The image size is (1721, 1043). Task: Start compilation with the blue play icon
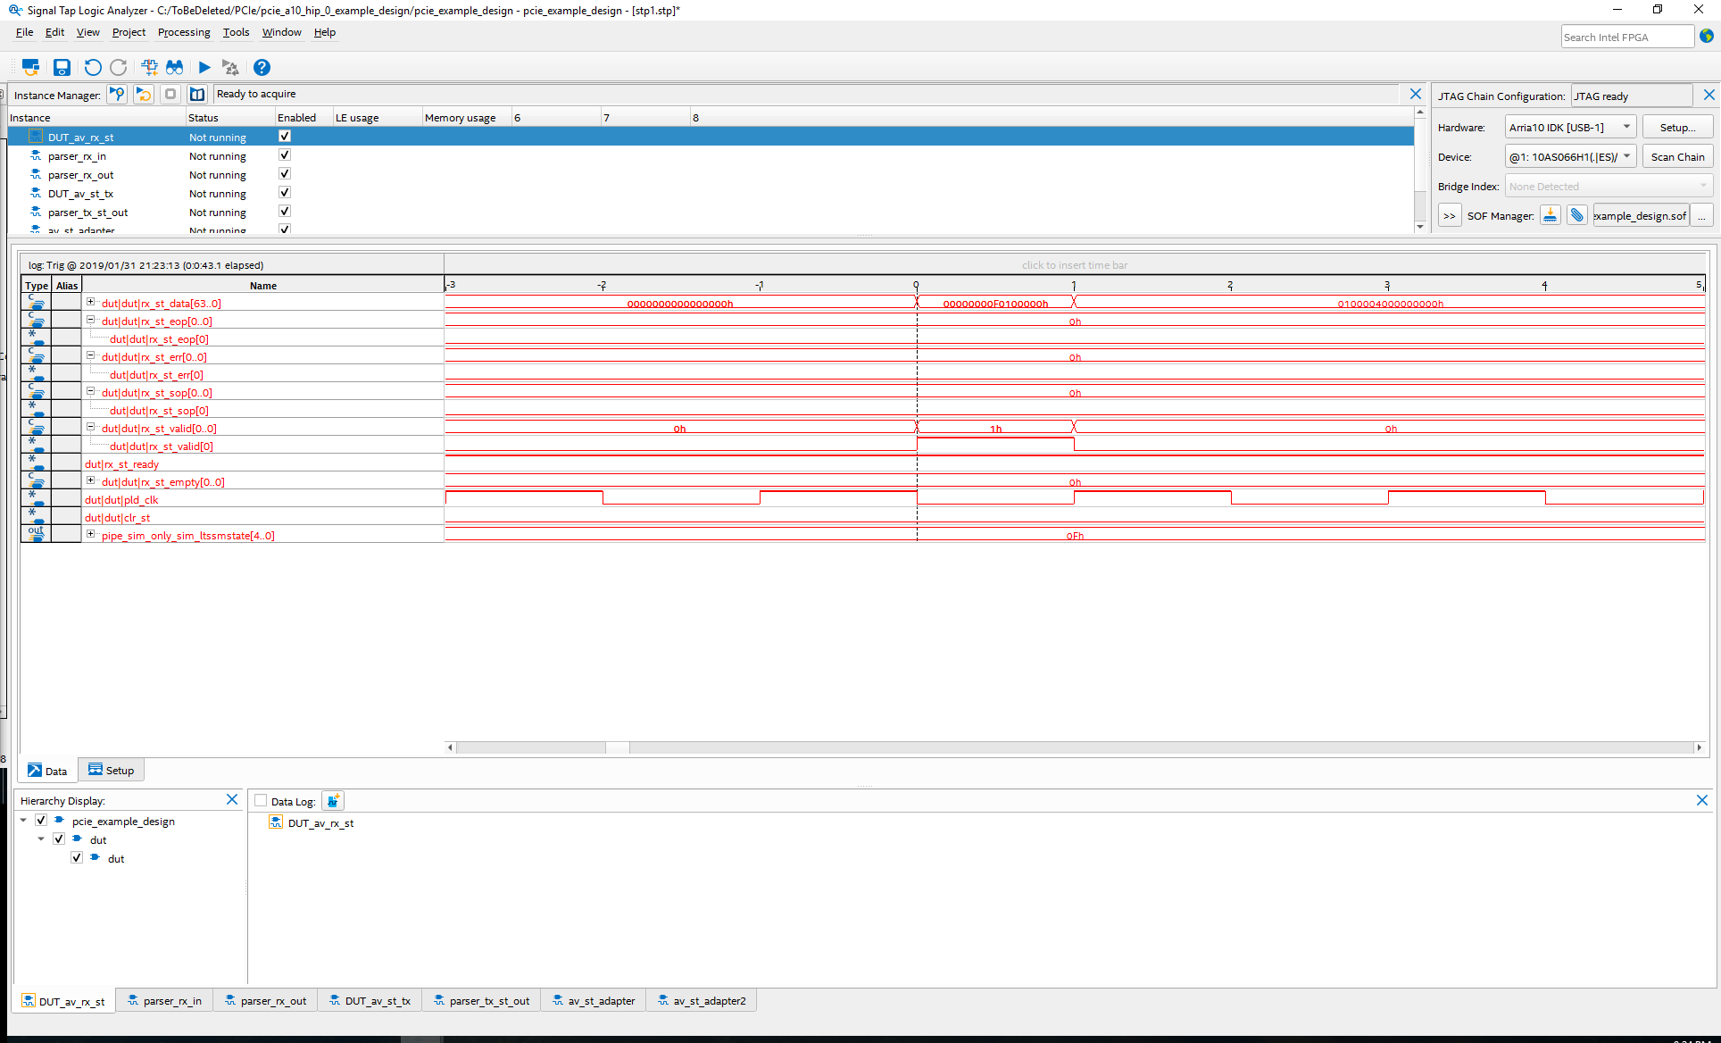click(204, 67)
